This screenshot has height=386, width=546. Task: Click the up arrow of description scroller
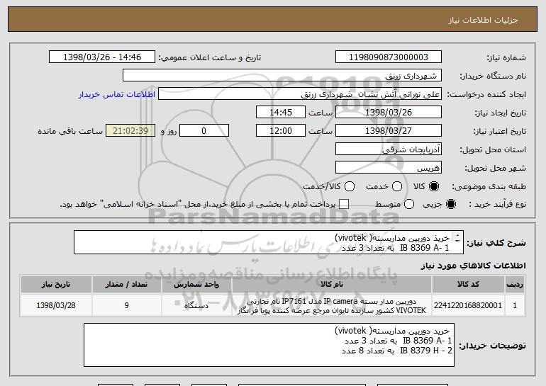[x=457, y=234]
